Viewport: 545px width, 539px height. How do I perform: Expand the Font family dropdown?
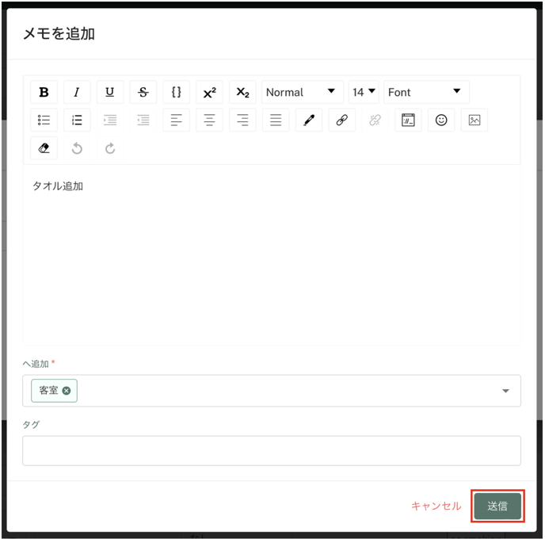(425, 92)
